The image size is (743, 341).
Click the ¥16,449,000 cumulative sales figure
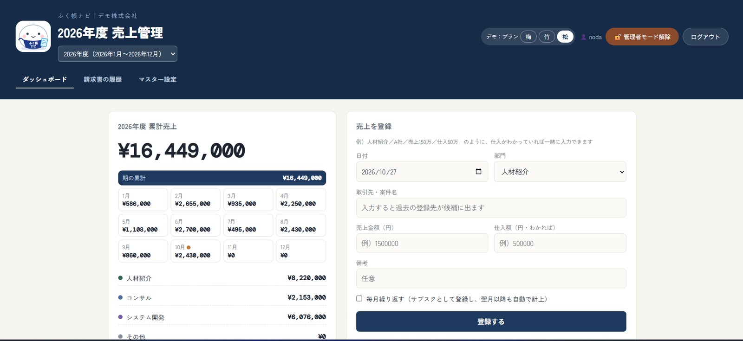(182, 151)
